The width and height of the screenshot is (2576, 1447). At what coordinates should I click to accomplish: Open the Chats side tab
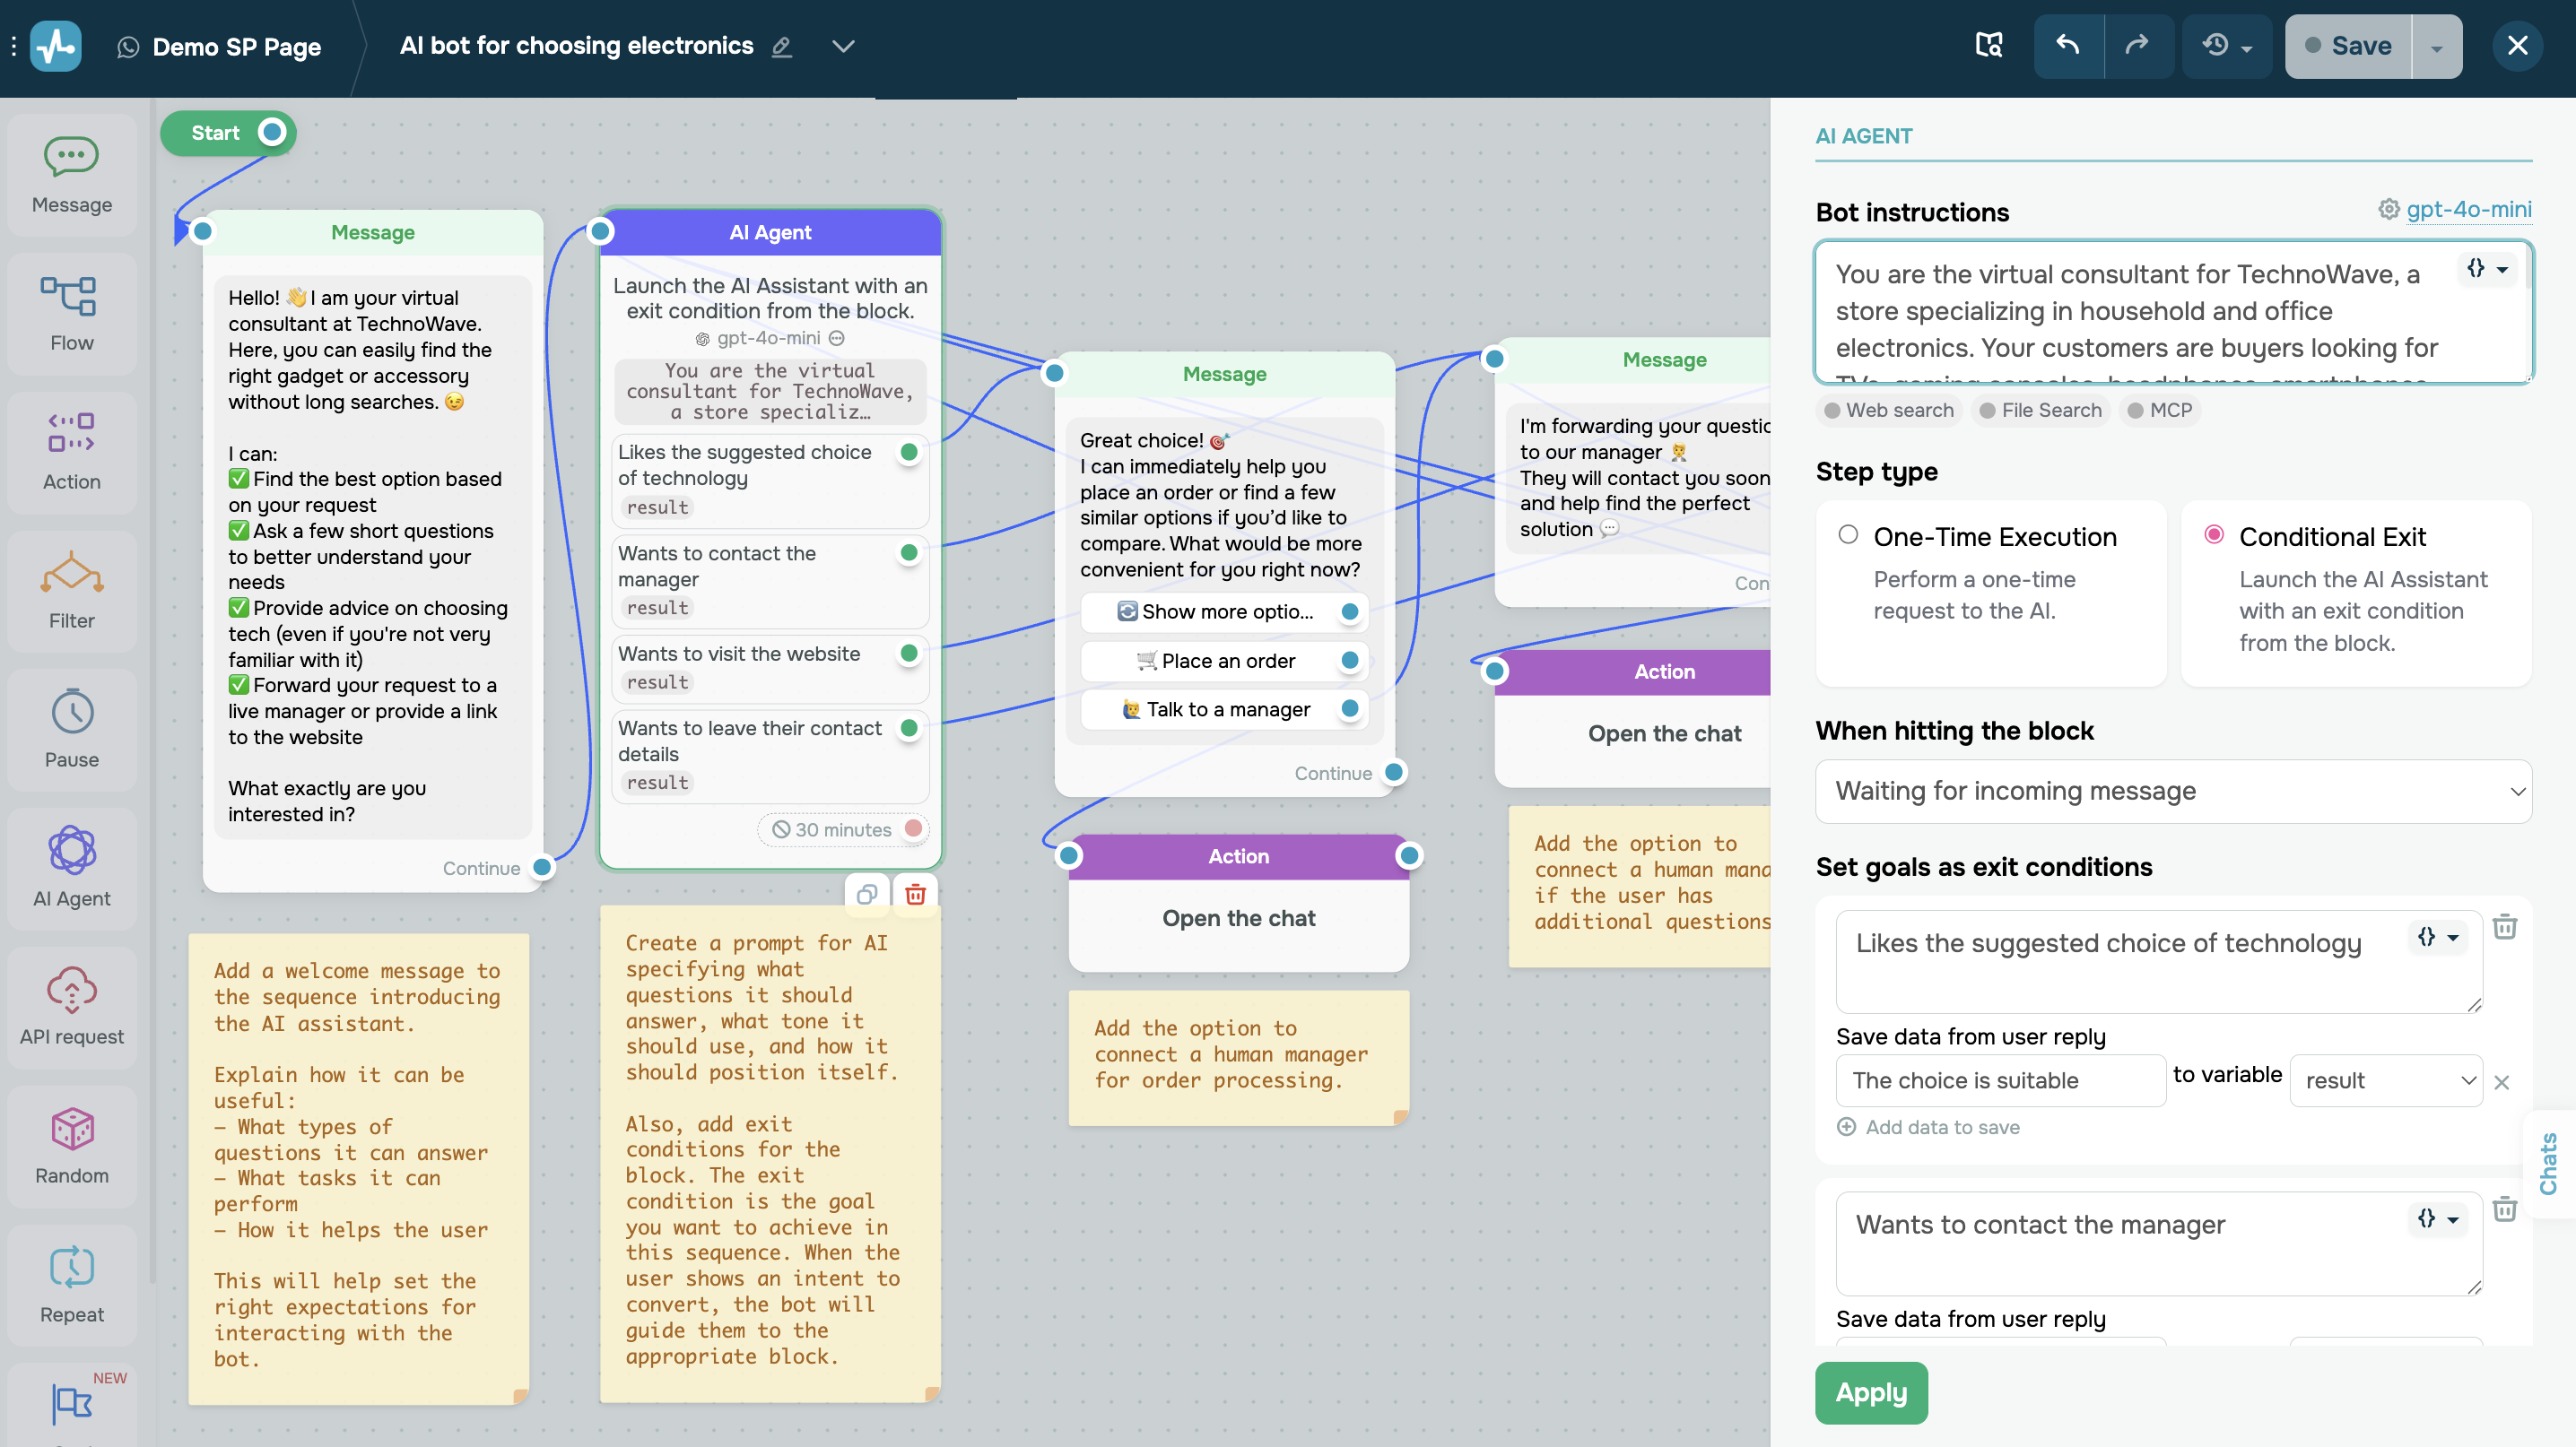click(2548, 1162)
